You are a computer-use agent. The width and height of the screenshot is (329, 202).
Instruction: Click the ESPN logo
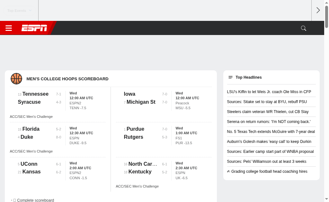pyautogui.click(x=34, y=28)
